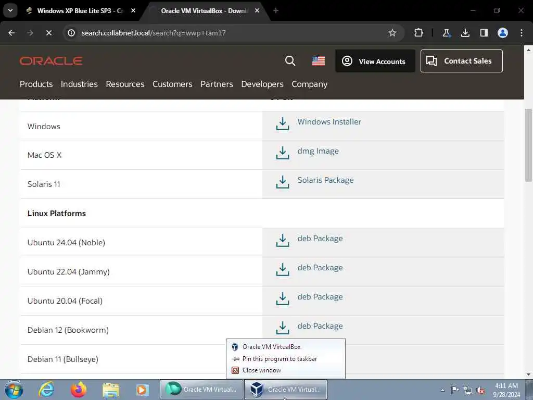Click View Accounts button
Viewport: 533px width, 400px height.
375,61
